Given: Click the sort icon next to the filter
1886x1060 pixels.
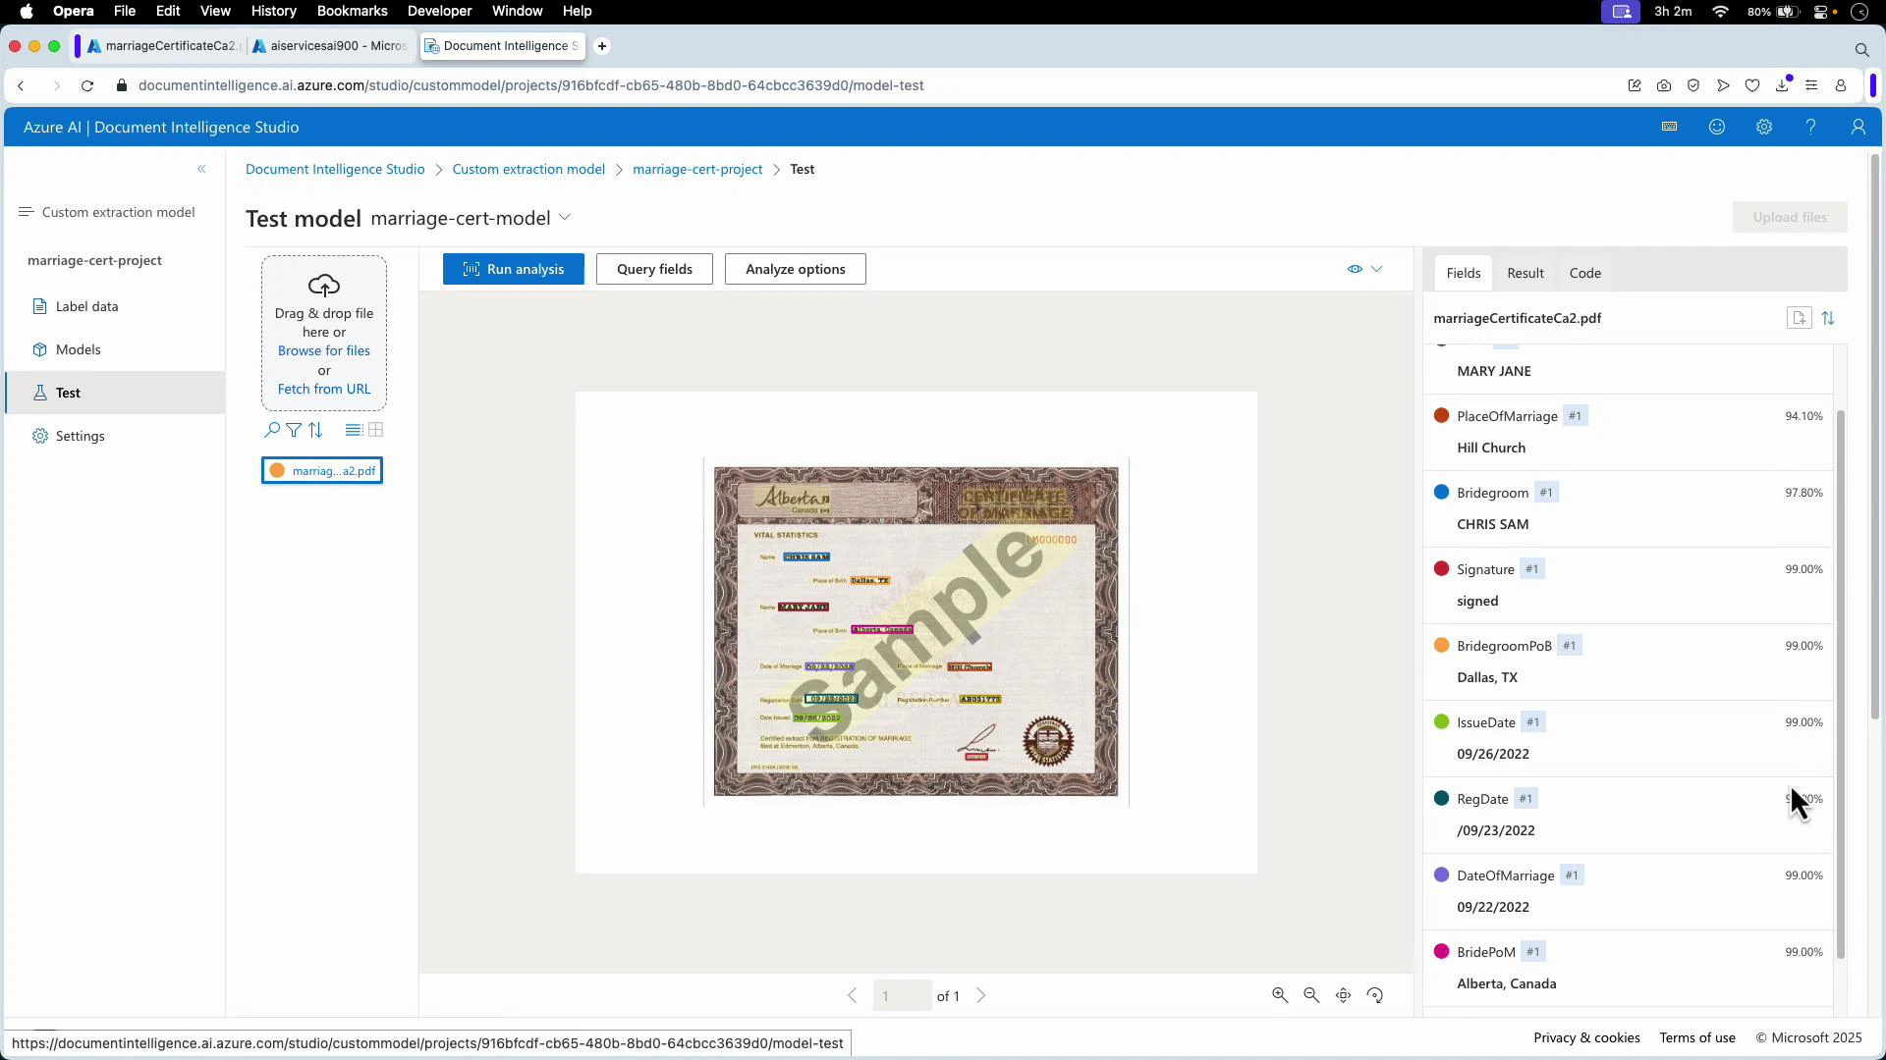Looking at the screenshot, I should [315, 430].
